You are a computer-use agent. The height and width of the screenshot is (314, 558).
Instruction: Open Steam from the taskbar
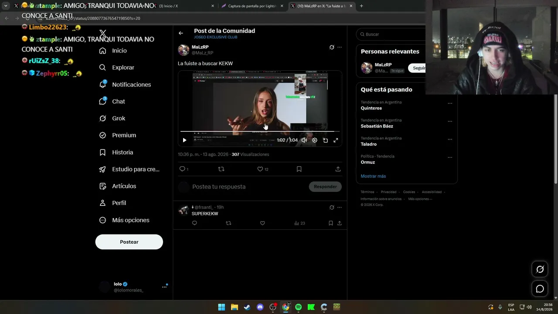(247, 307)
